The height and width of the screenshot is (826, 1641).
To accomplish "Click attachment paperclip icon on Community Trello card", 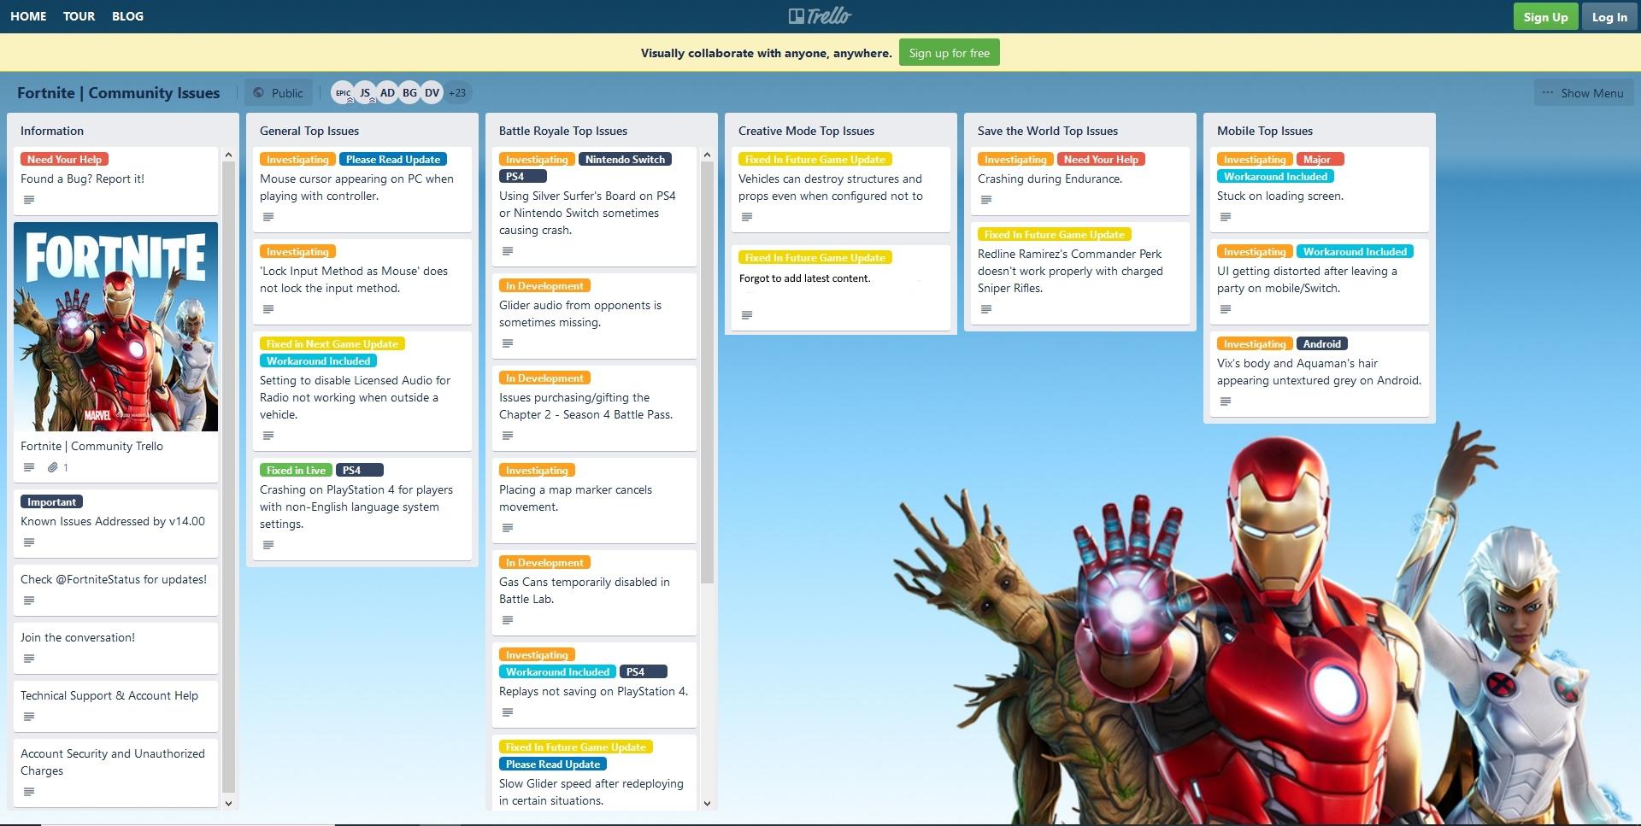I will 52,467.
